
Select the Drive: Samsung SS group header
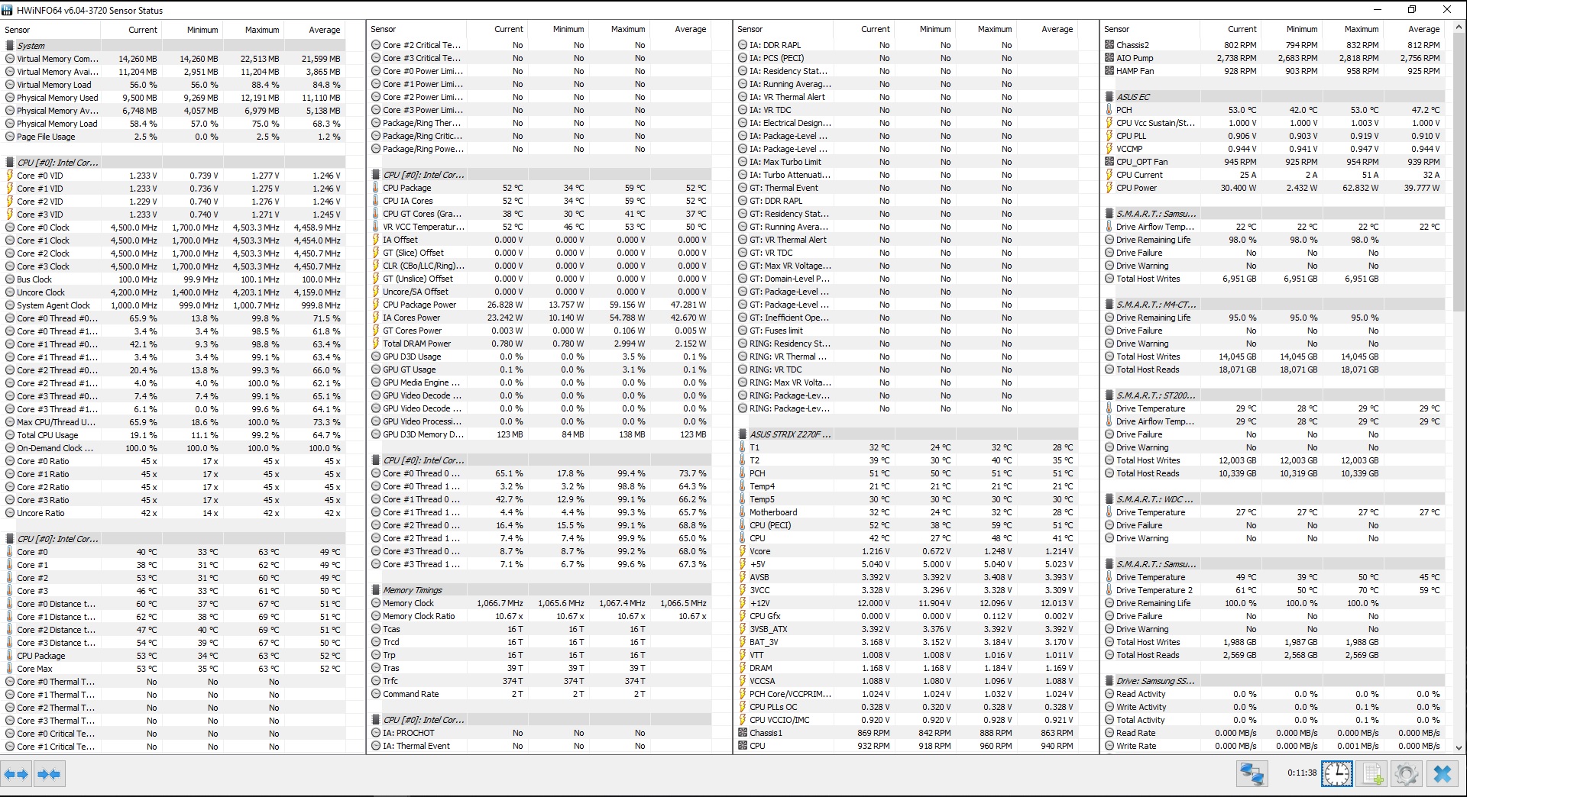1274,681
